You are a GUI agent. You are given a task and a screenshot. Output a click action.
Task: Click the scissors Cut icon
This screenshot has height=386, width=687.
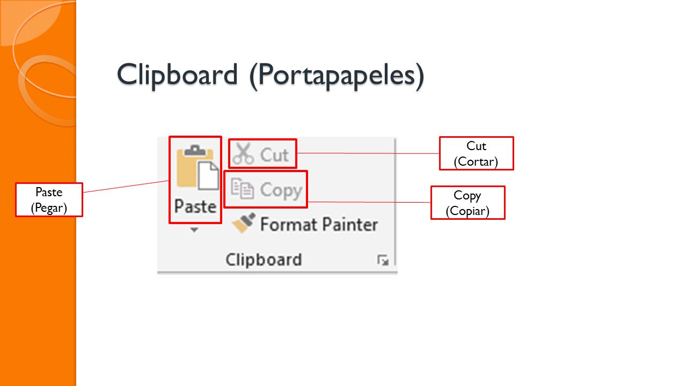tap(243, 154)
